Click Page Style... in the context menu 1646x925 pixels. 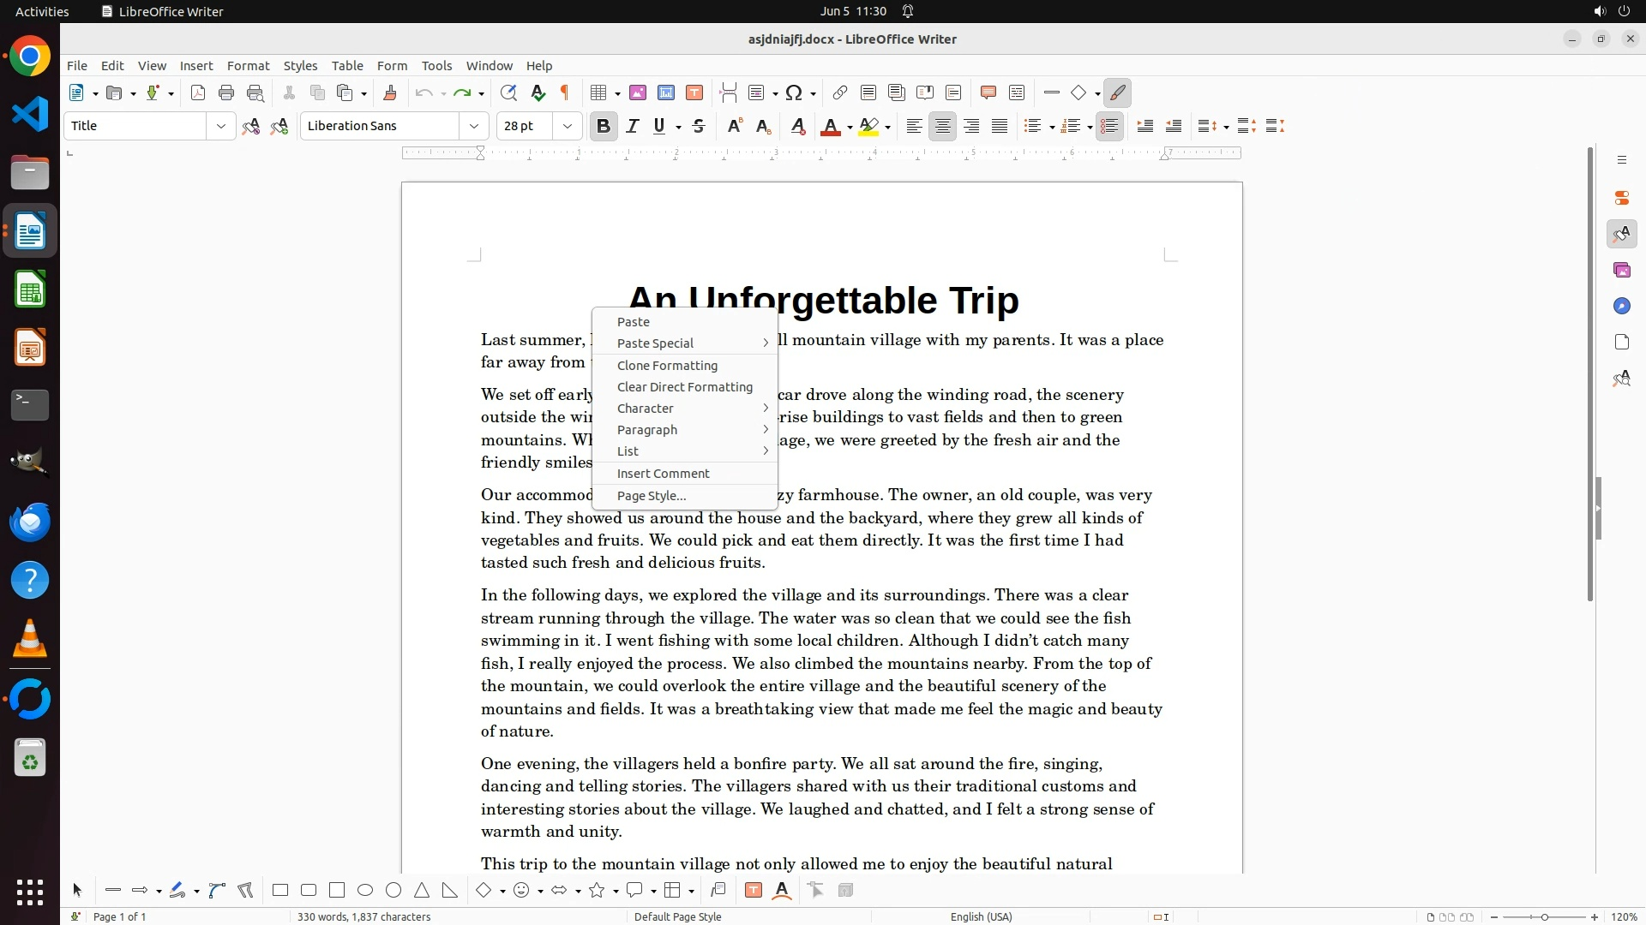pyautogui.click(x=651, y=496)
